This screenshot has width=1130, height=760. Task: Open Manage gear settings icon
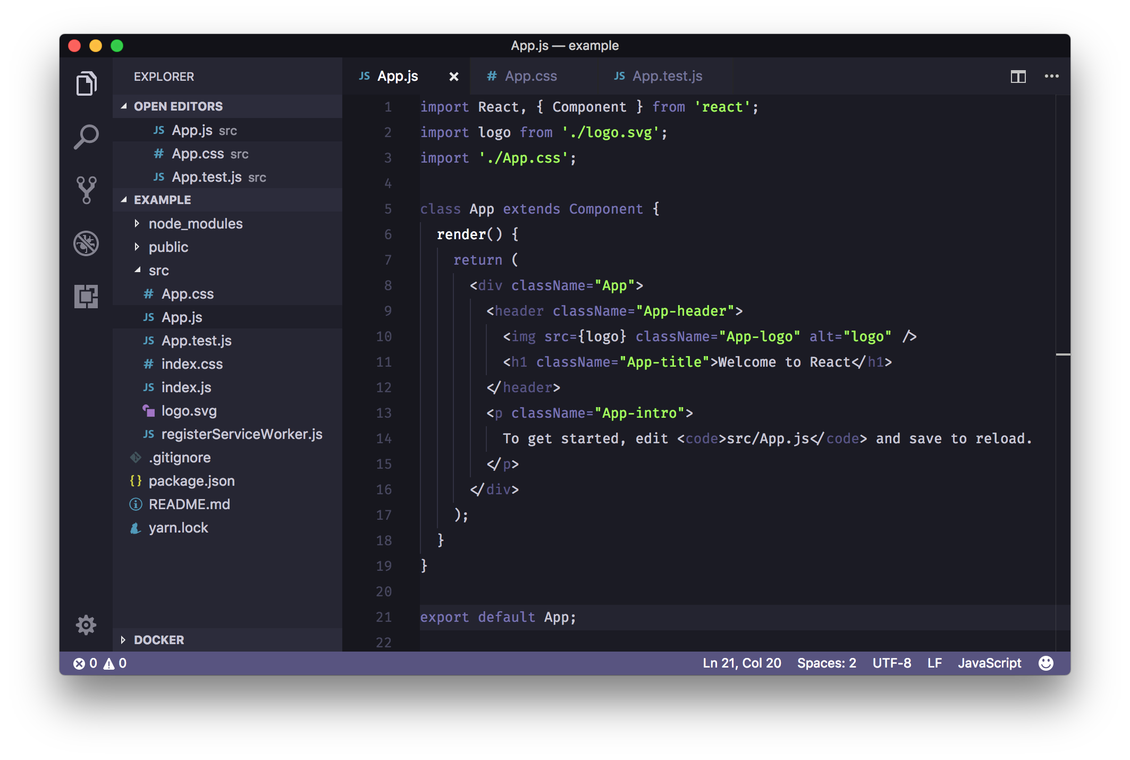coord(86,624)
